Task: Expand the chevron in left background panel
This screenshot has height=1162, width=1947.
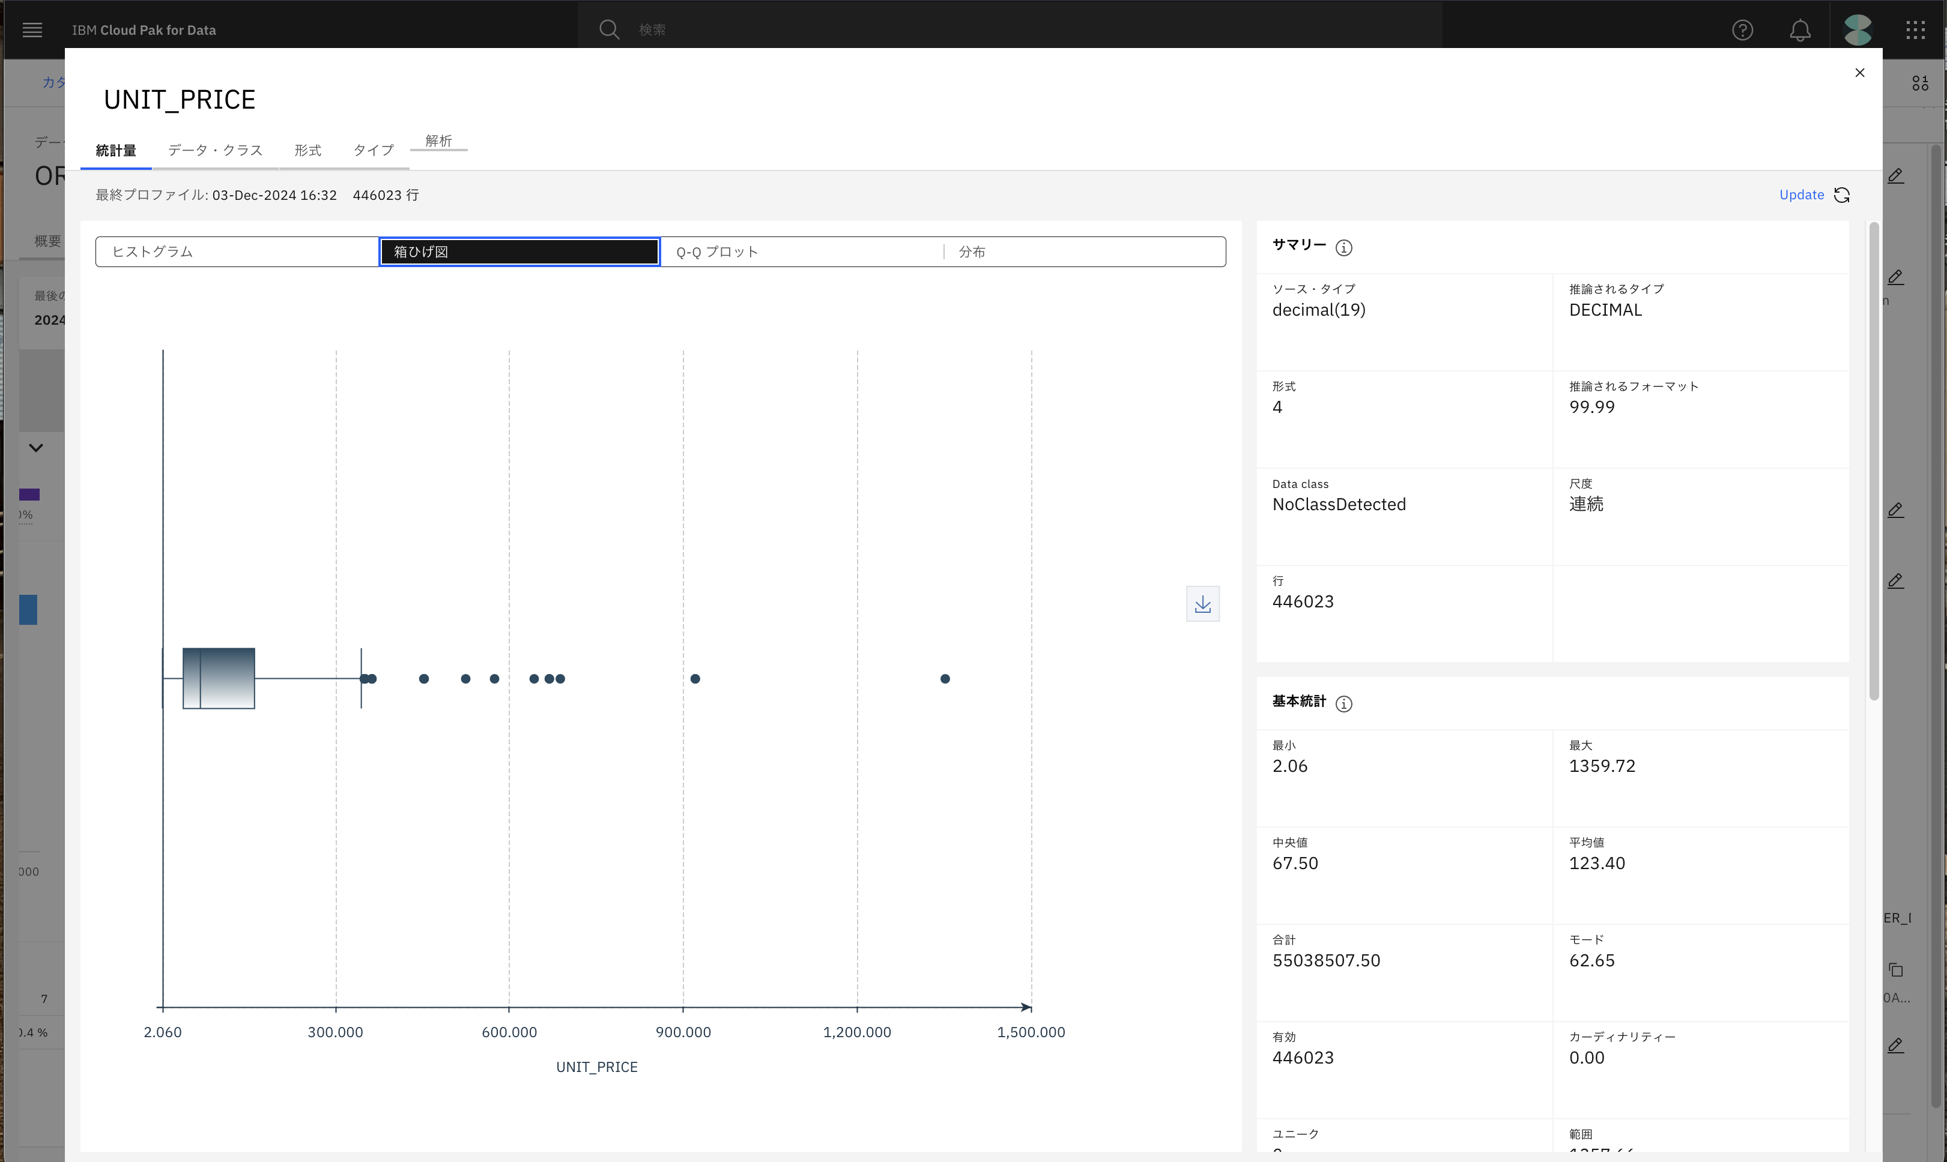Action: 36,448
